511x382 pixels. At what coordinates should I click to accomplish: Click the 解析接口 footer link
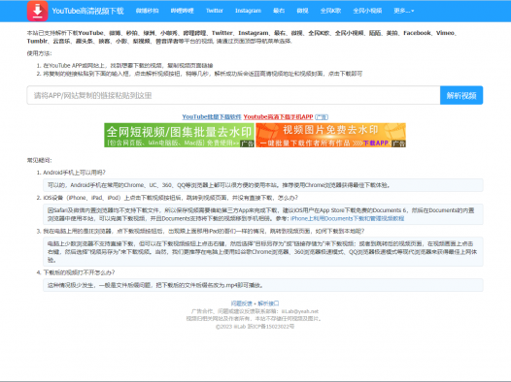point(268,303)
